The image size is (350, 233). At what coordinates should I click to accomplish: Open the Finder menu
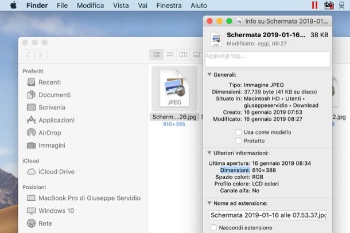[37, 5]
